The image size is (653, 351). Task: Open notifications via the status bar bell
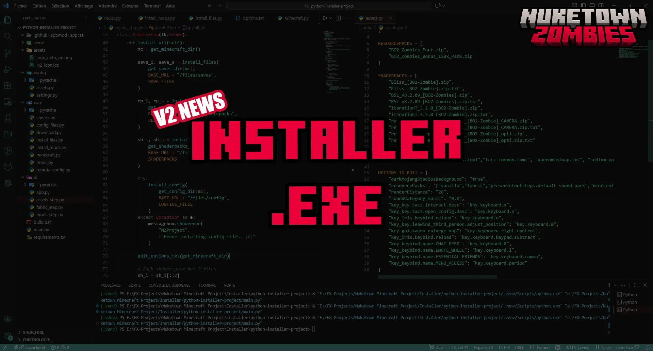click(x=648, y=347)
